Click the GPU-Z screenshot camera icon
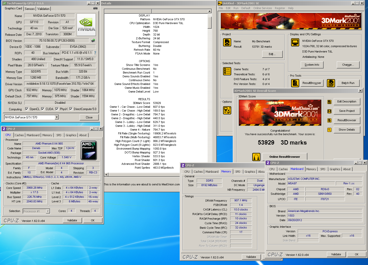Viewport: 368px width, 265px height. [95, 8]
